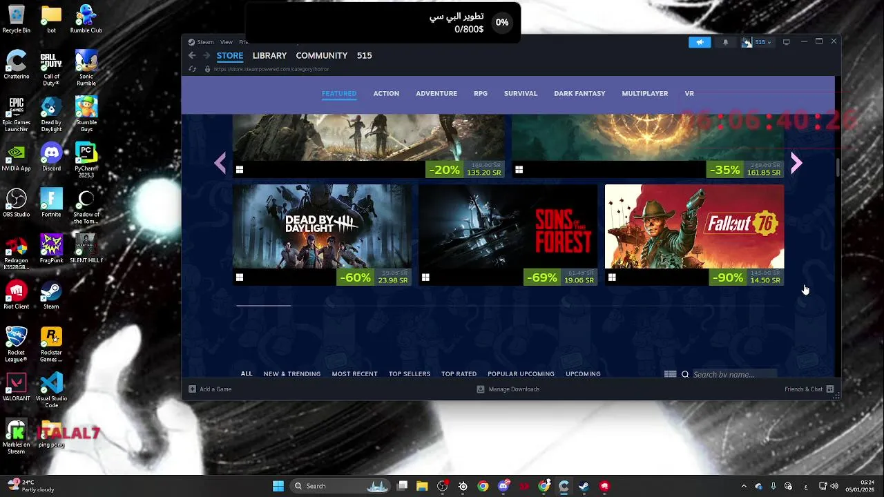884x497 pixels.
Task: Open Friends & Chat
Action: [809, 389]
